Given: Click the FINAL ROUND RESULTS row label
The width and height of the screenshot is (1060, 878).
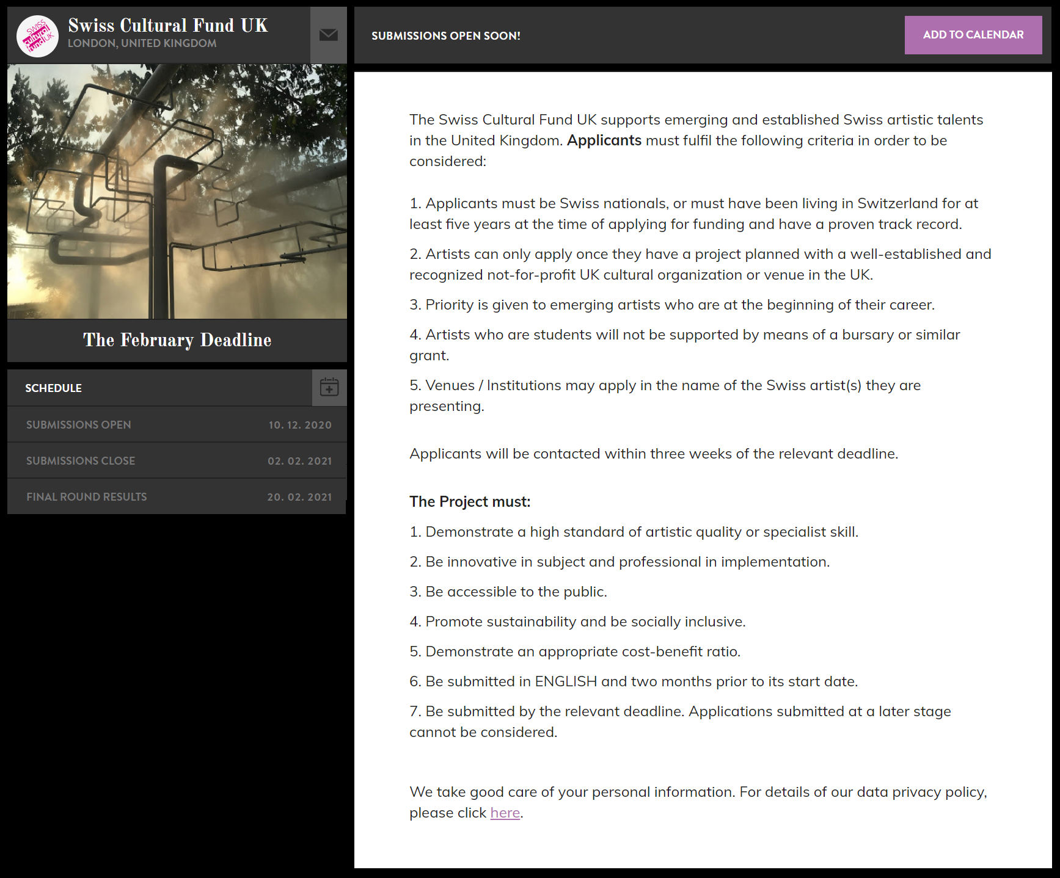Looking at the screenshot, I should [x=87, y=496].
